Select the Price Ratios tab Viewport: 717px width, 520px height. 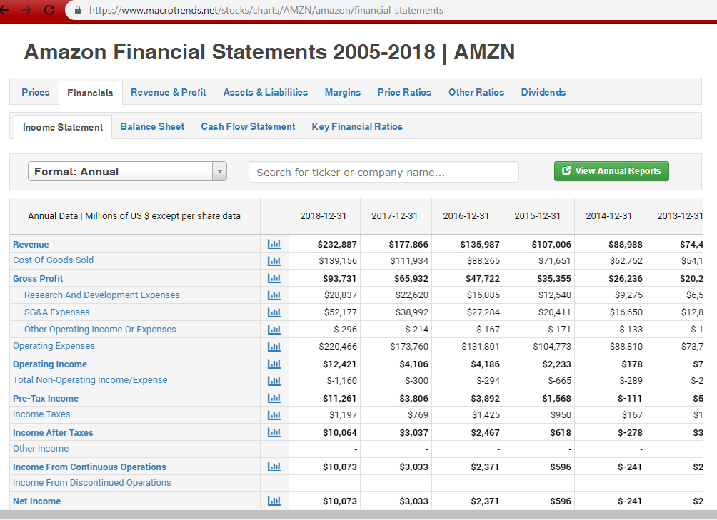[x=404, y=92]
